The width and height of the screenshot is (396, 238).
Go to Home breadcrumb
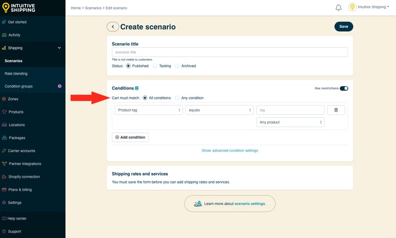(76, 8)
